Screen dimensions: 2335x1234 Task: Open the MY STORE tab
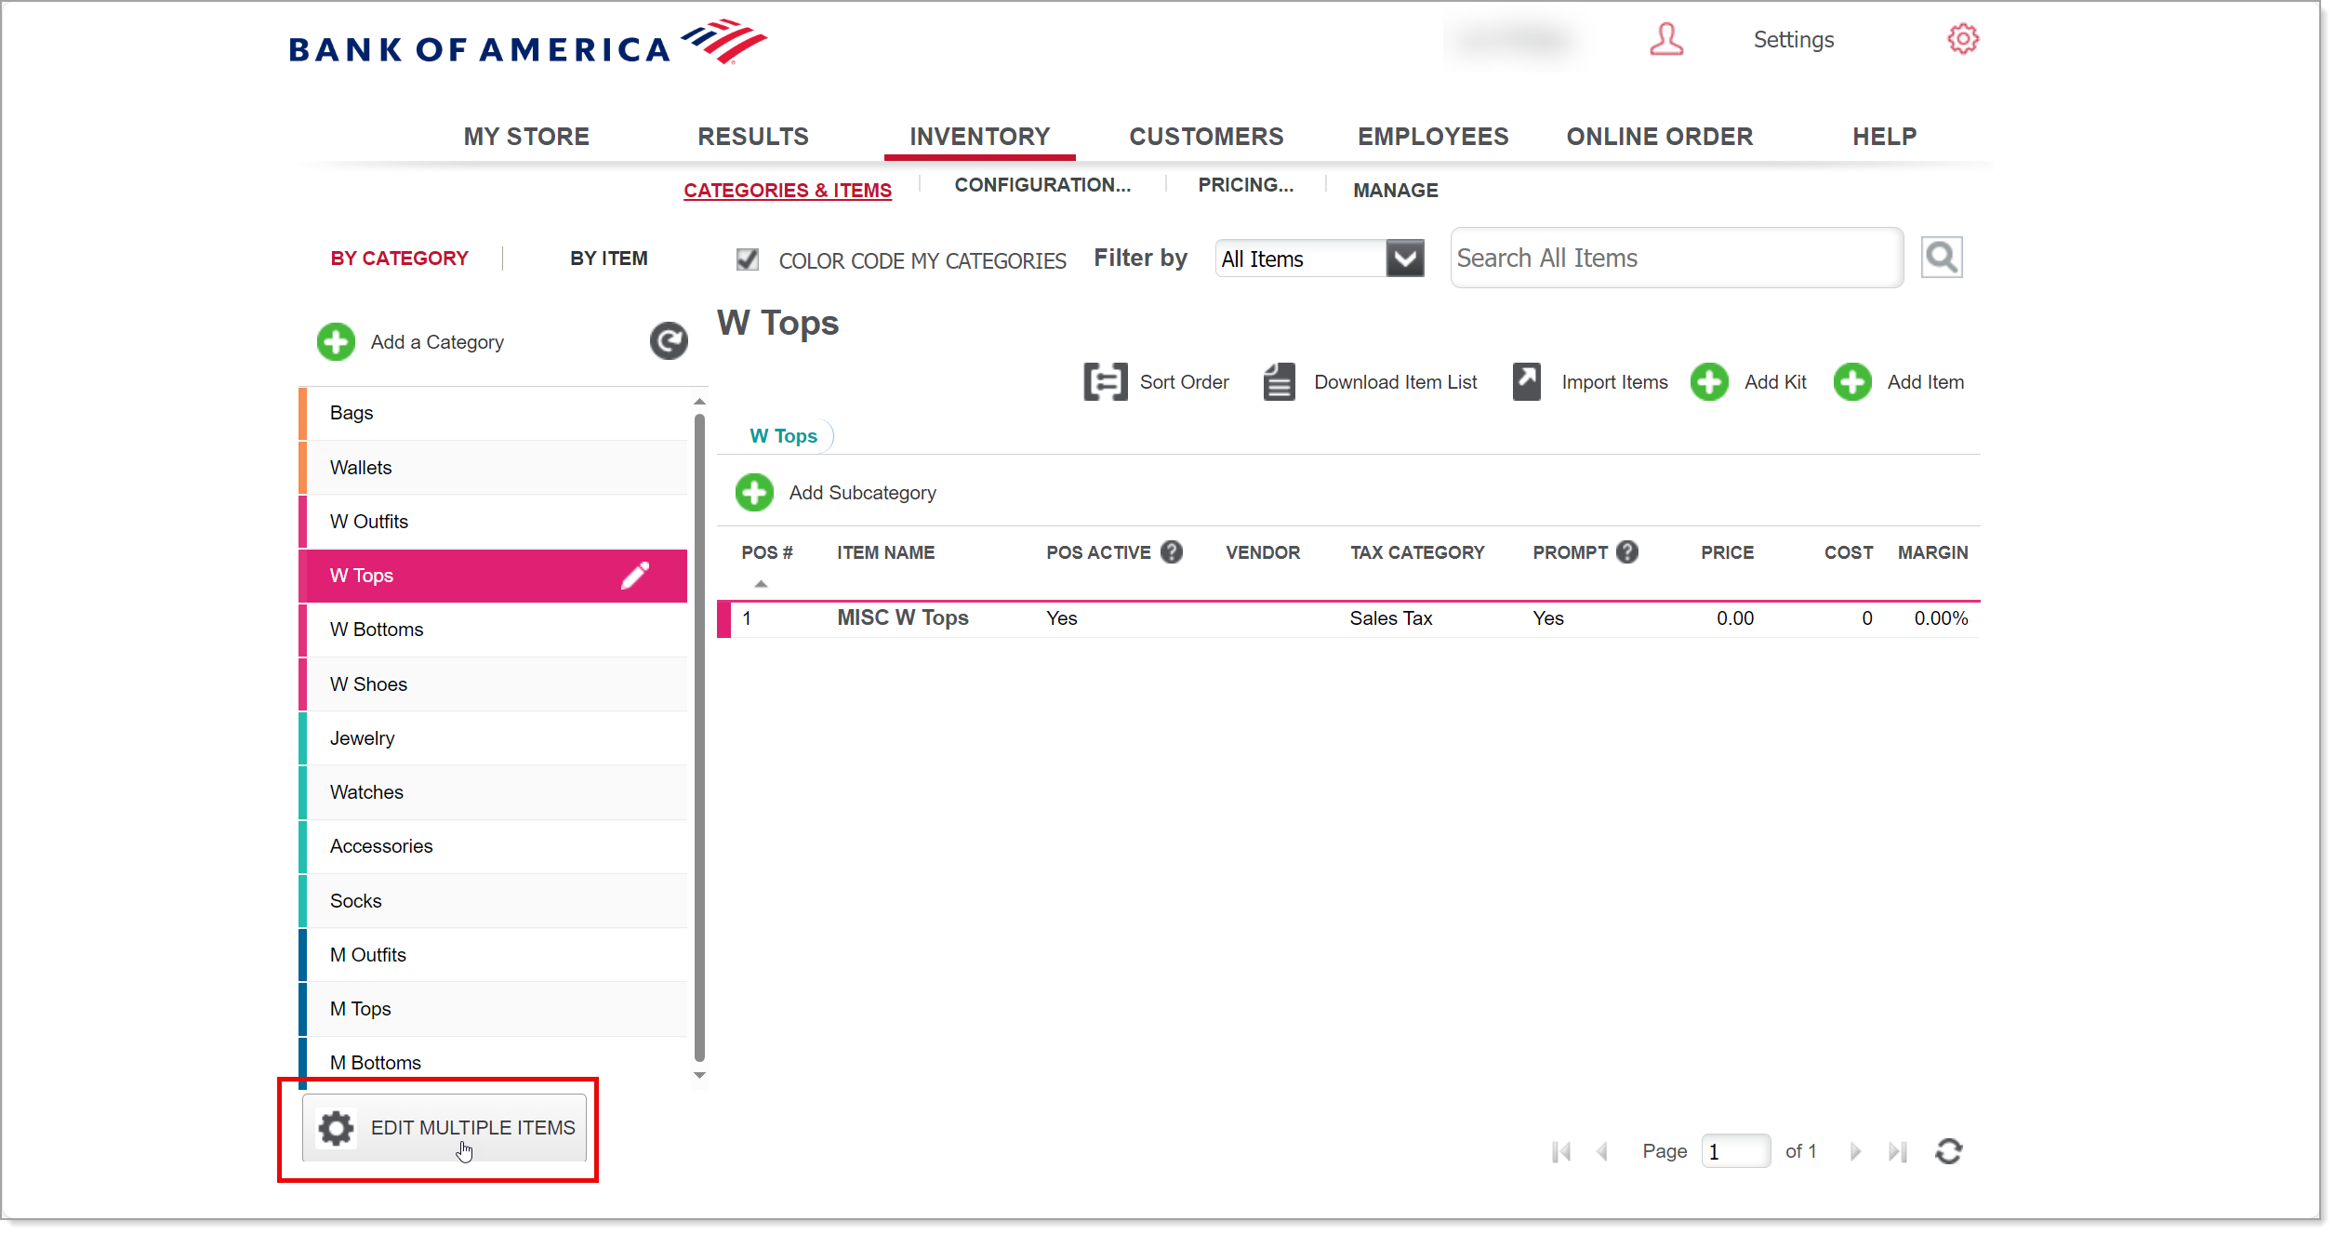[x=526, y=137]
